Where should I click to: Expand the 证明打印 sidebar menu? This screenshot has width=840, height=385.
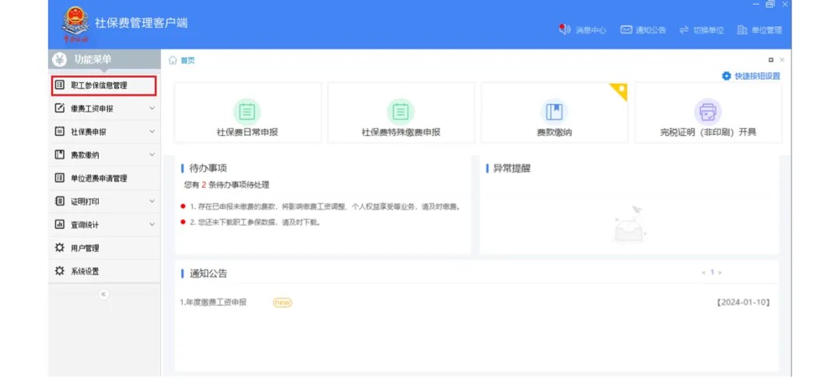click(152, 202)
